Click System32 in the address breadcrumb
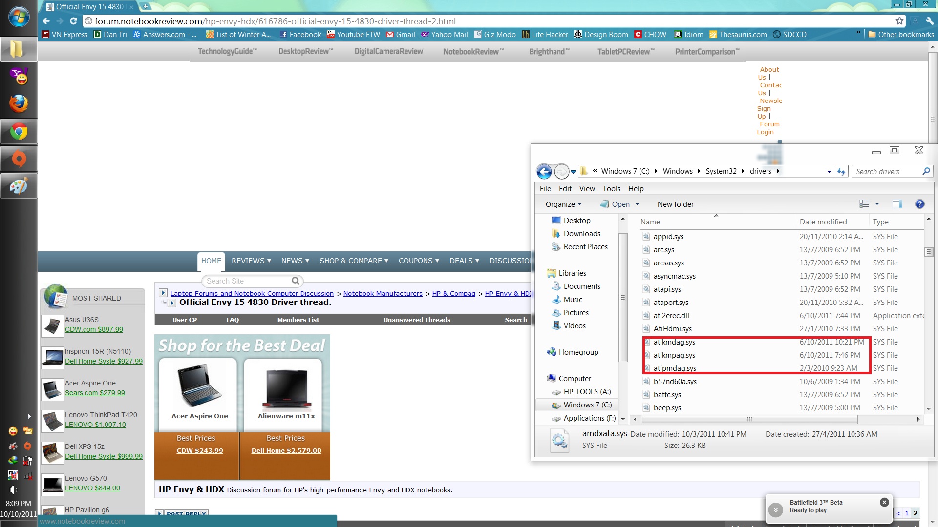Viewport: 938px width, 527px height. point(721,171)
